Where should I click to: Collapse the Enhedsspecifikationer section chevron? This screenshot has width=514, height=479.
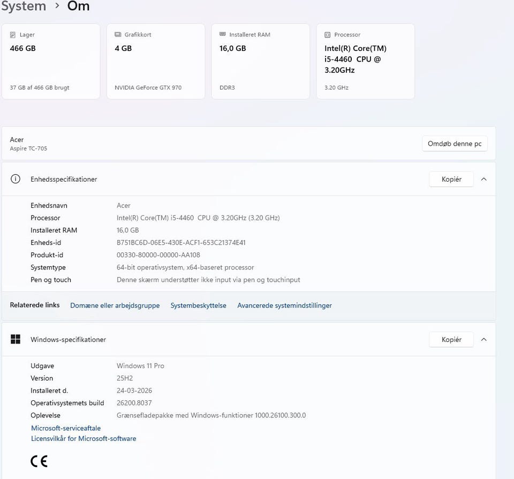[x=483, y=179]
